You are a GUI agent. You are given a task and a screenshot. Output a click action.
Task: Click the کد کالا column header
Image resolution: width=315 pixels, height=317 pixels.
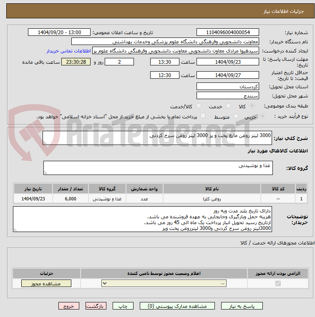click(278, 189)
